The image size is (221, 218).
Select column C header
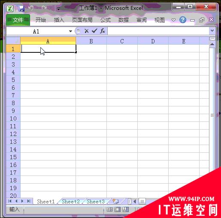point(122,41)
